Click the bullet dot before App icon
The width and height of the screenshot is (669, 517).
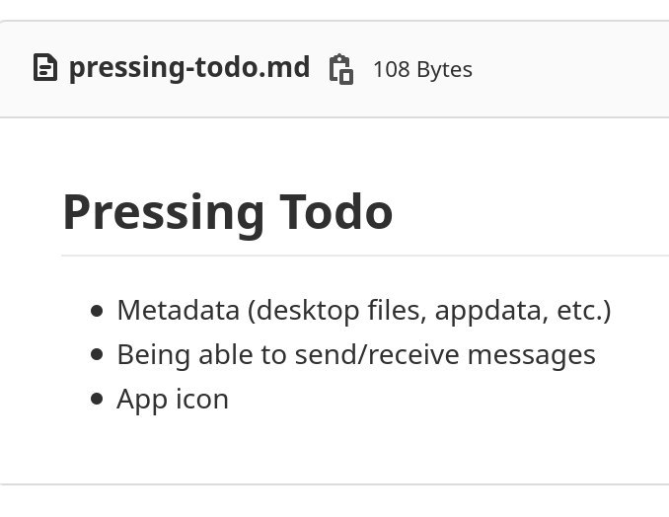tap(97, 399)
